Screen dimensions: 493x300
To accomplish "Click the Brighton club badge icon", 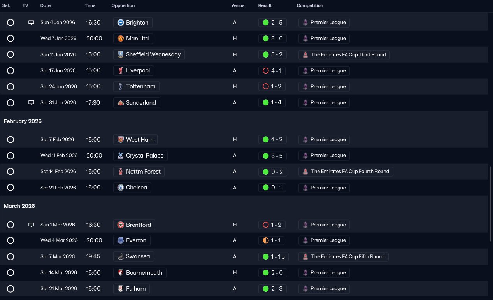I will coord(121,23).
